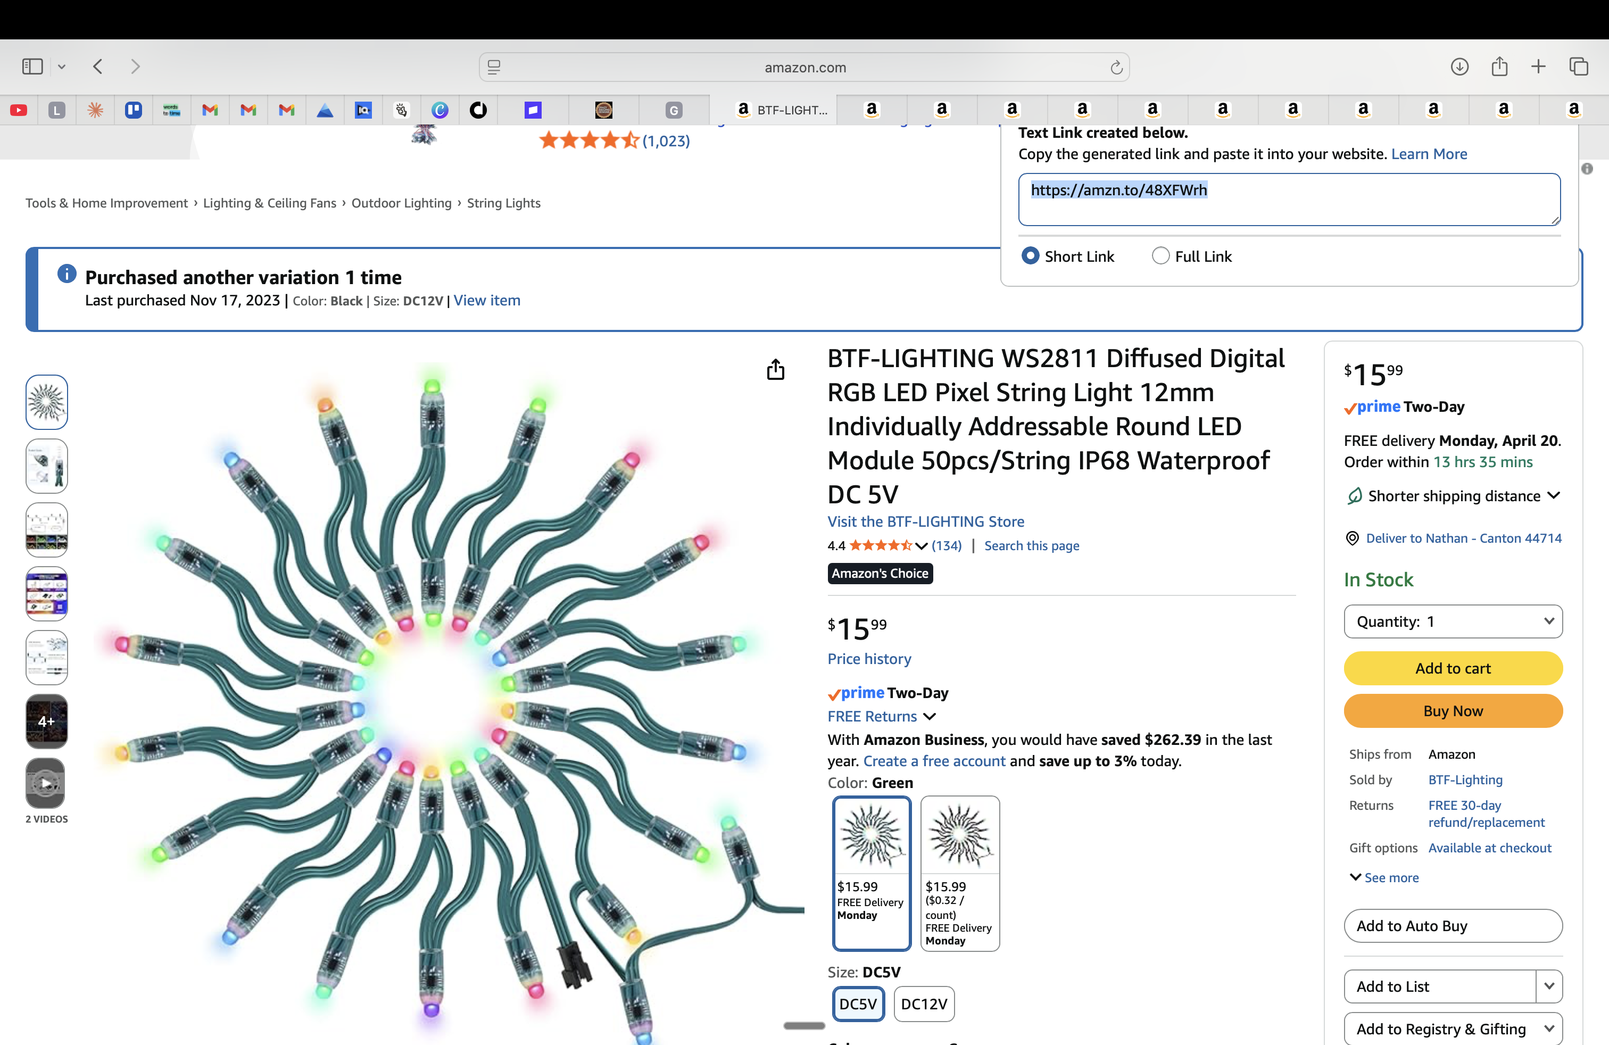Viewport: 1609px width, 1045px height.
Task: Switch to the Trello pinned tab
Action: (133, 110)
